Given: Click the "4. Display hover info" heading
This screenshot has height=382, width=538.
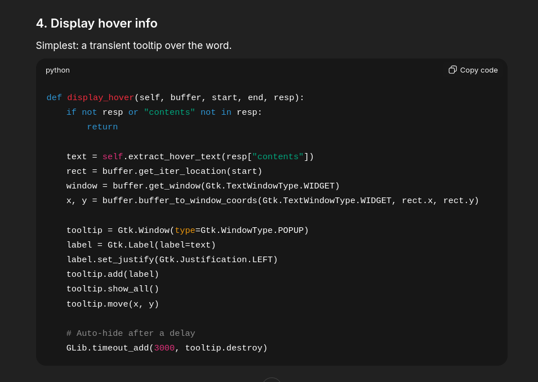Looking at the screenshot, I should click(96, 23).
